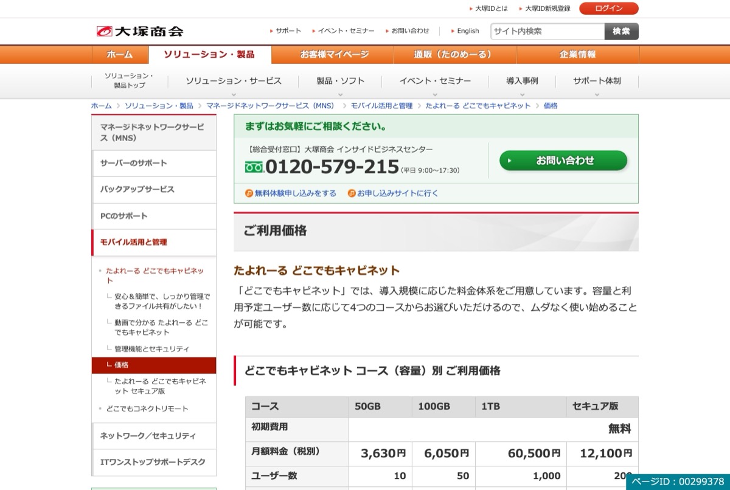Viewport: 730px width, 490px height.
Task: Expand 導入事例 dropdown menu
Action: point(522,81)
